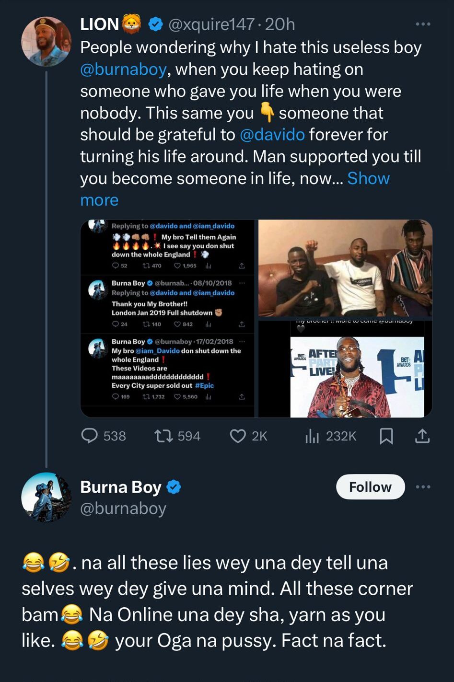Reply to LION's tweet via comment icon
This screenshot has height=682, width=454.
click(x=90, y=436)
